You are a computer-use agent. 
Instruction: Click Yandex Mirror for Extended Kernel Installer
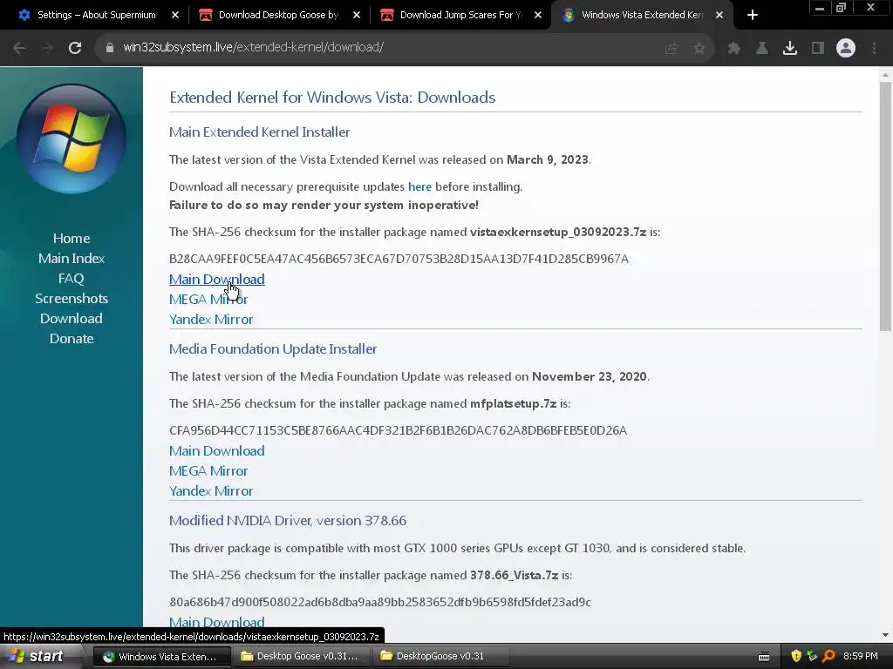[211, 319]
